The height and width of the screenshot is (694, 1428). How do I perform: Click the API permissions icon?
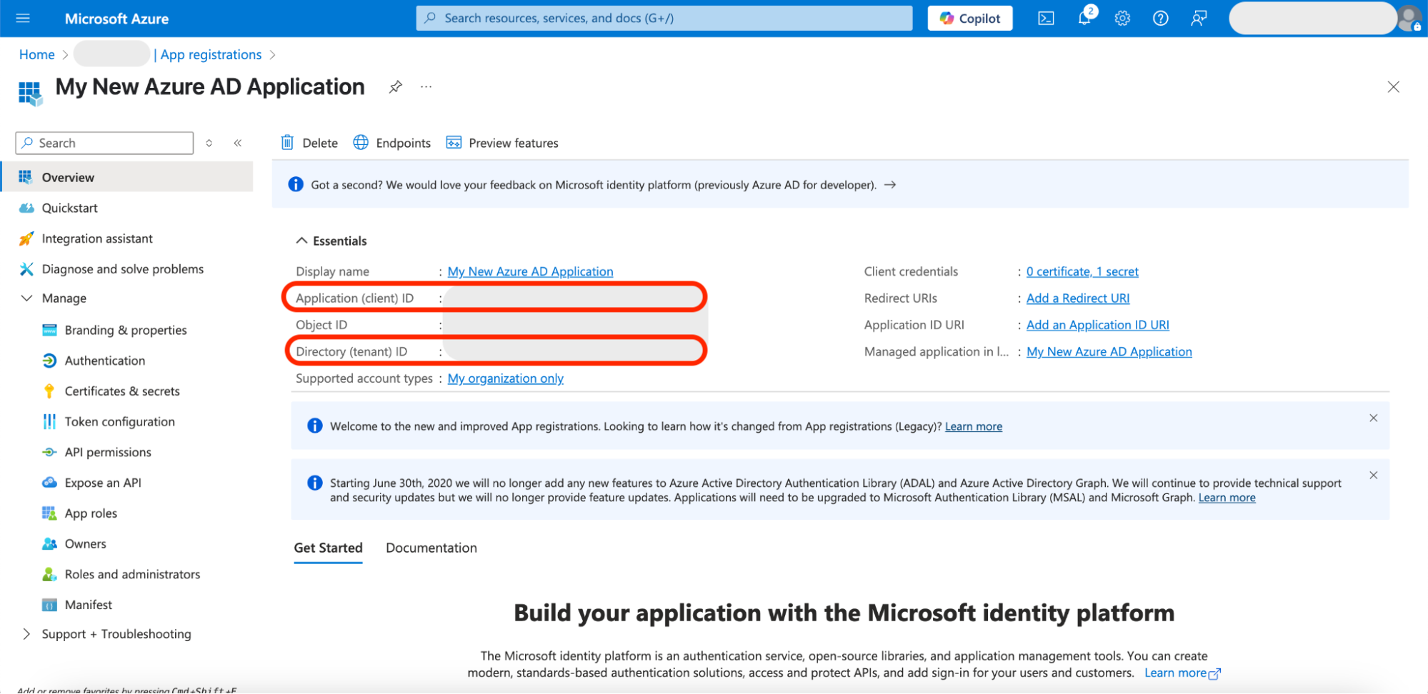click(49, 452)
